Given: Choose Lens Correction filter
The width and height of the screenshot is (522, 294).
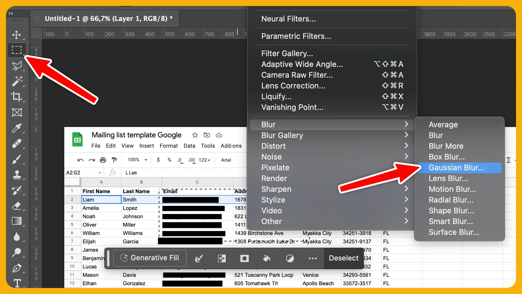Looking at the screenshot, I should click(332, 86).
